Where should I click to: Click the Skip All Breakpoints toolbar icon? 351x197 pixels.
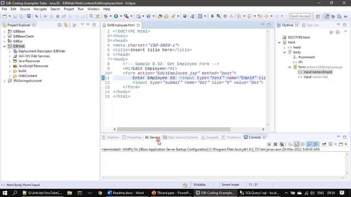click(36, 16)
